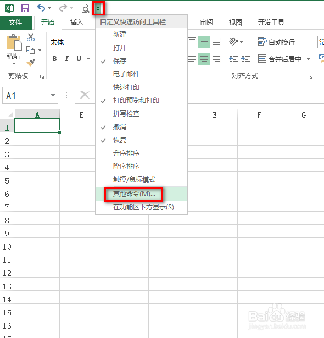Toggle bold formatting
The height and width of the screenshot is (338, 324).
(54, 59)
